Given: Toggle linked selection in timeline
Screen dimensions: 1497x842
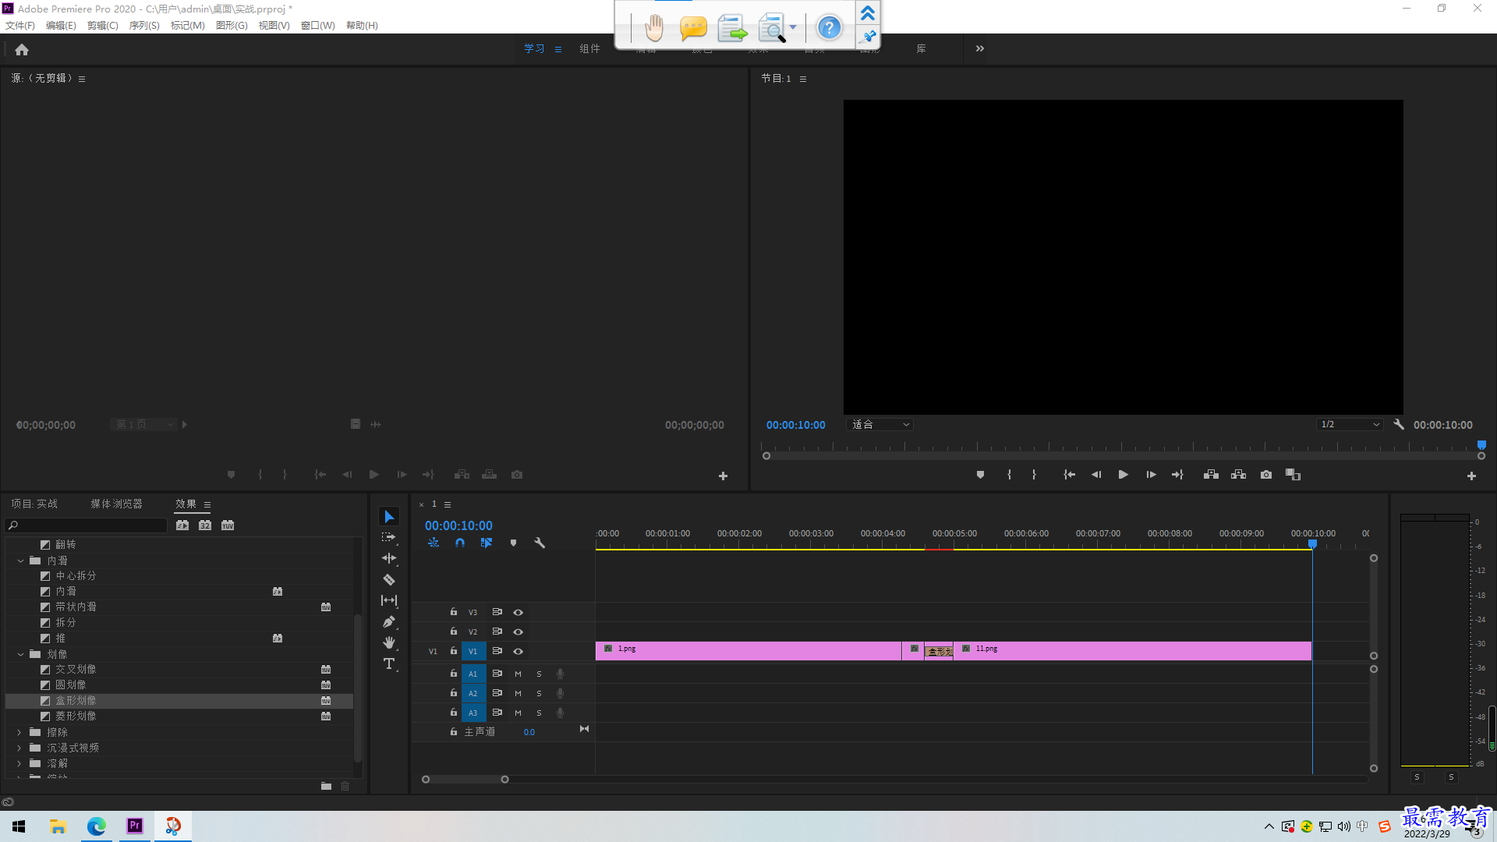Looking at the screenshot, I should [487, 543].
